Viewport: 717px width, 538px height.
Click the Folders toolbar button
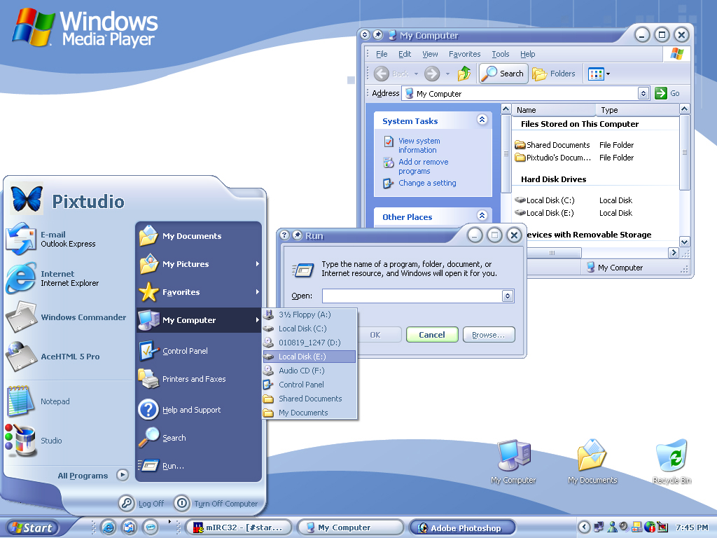[555, 74]
